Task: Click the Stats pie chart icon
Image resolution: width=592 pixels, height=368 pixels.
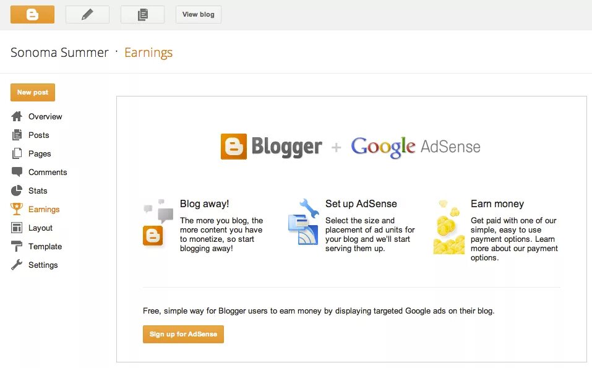Action: tap(17, 190)
